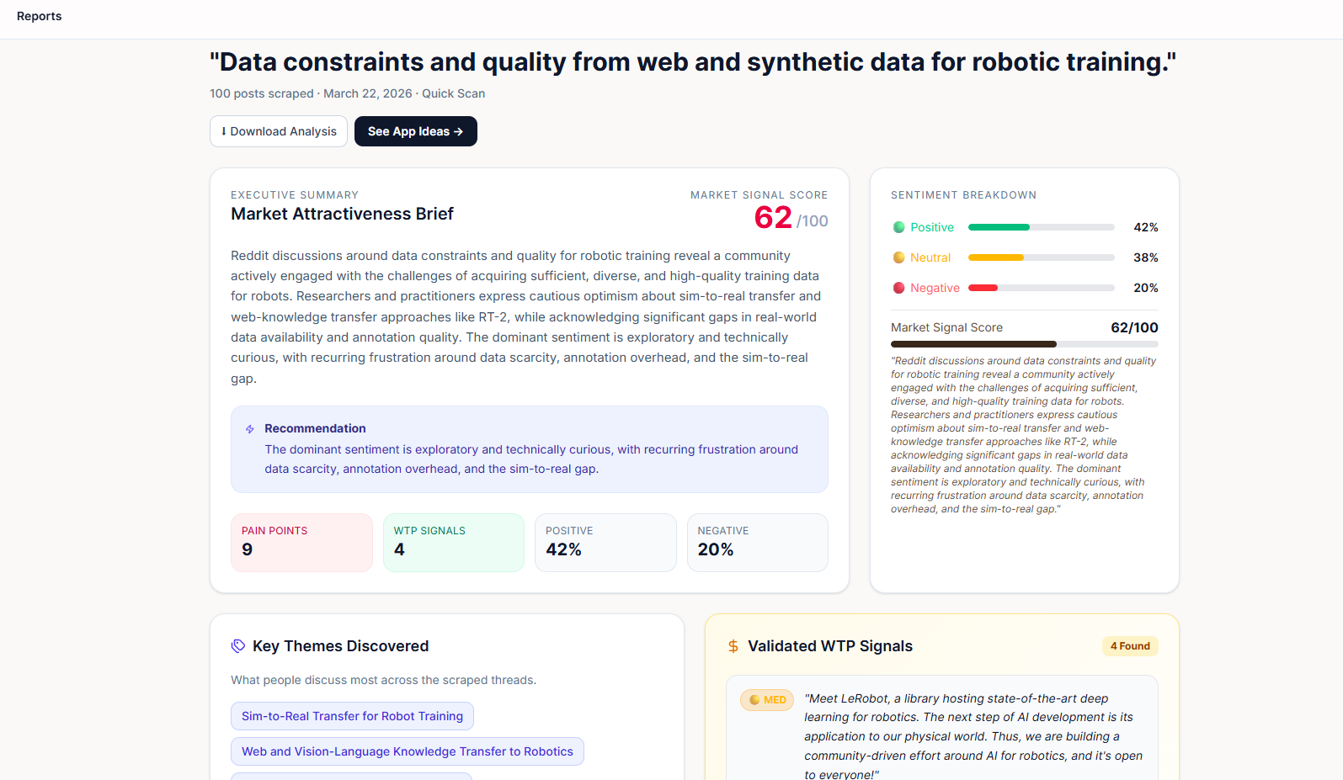Image resolution: width=1343 pixels, height=780 pixels.
Task: Open the Reports menu
Action: [x=39, y=16]
